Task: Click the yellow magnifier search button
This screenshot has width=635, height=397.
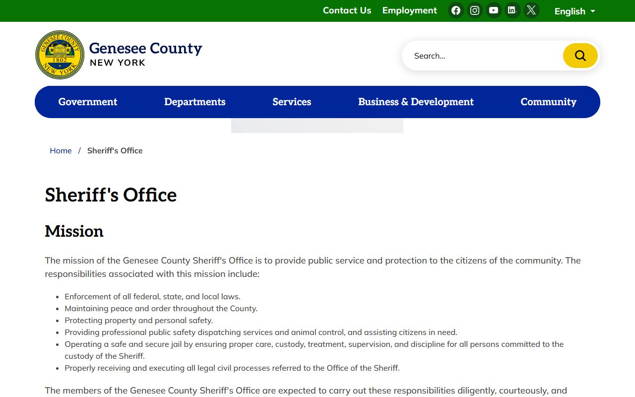Action: (580, 56)
